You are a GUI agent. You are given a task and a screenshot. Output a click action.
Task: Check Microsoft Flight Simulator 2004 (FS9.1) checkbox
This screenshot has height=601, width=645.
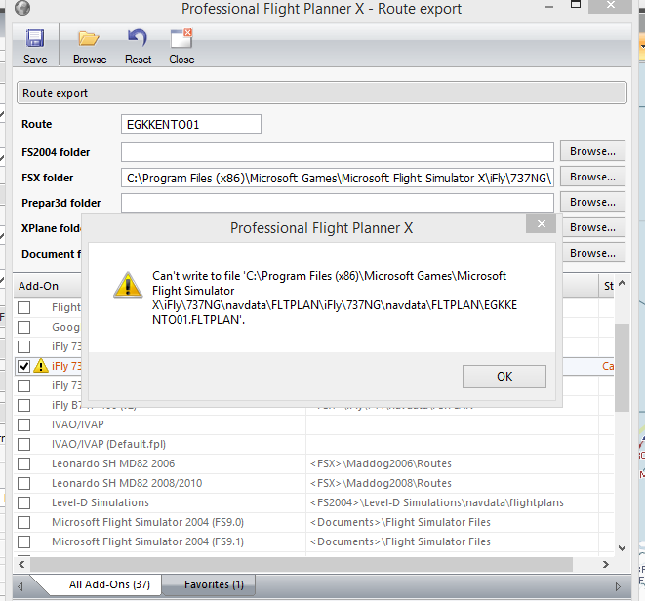pyautogui.click(x=23, y=541)
